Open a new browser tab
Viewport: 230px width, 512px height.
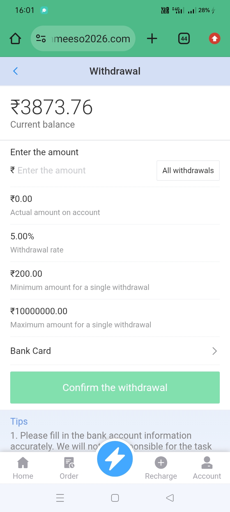point(152,39)
